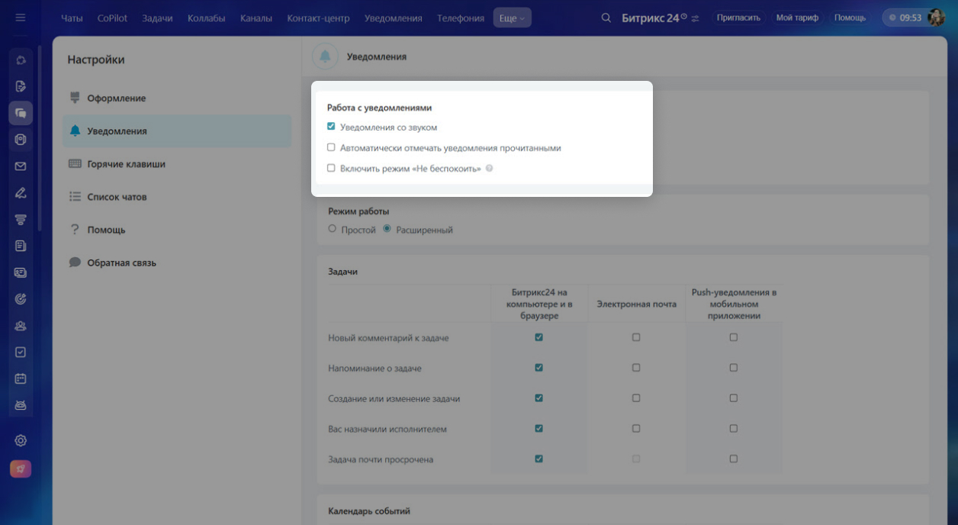Open the 09:53 work time dropdown

(905, 18)
